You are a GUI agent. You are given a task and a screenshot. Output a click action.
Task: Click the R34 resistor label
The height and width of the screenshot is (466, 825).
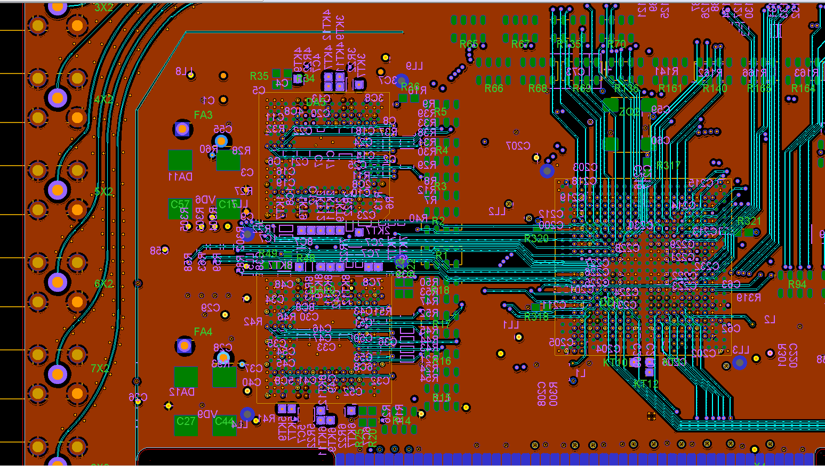[305, 79]
